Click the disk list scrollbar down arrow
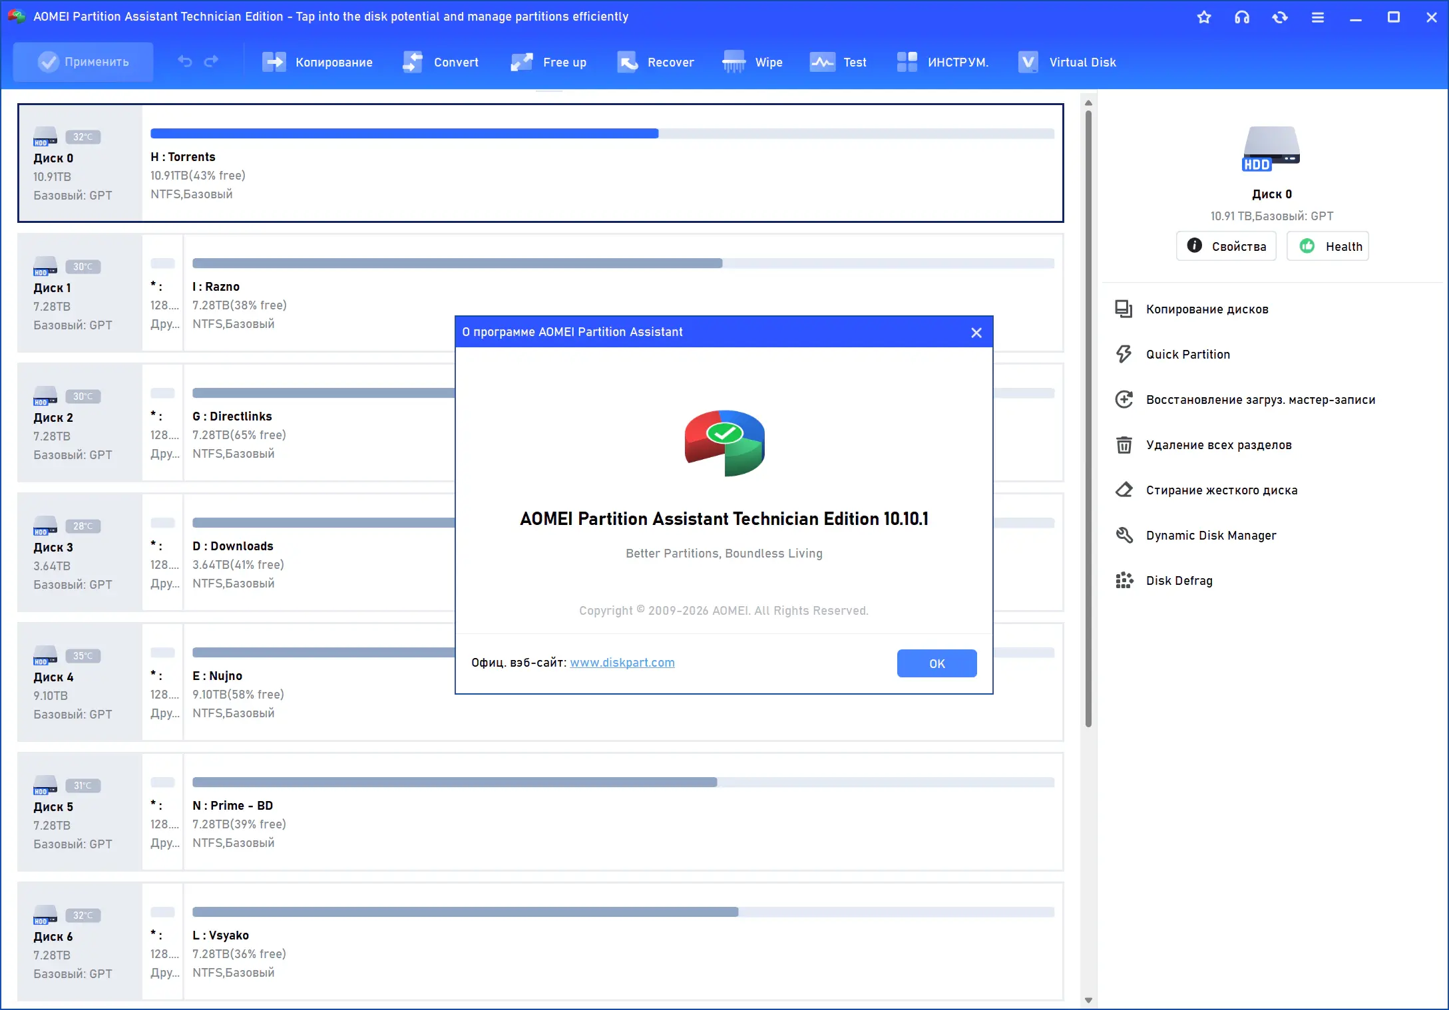This screenshot has height=1010, width=1449. tap(1088, 999)
